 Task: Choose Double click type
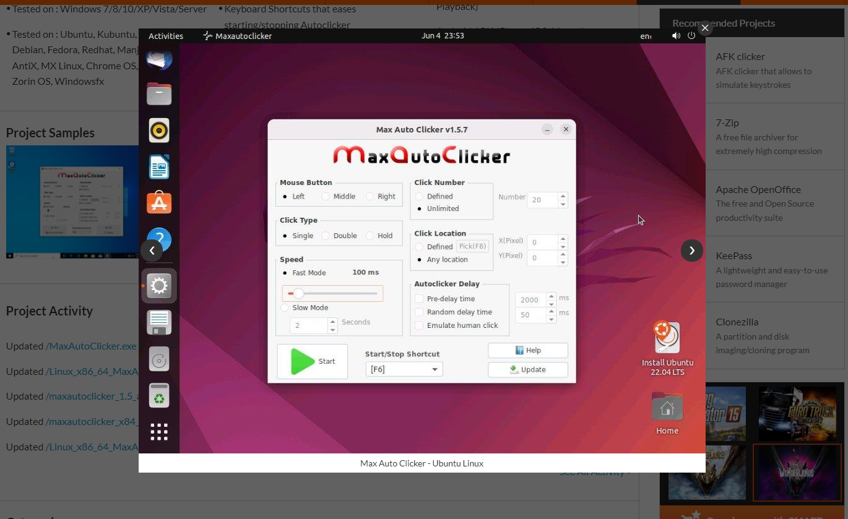point(325,236)
